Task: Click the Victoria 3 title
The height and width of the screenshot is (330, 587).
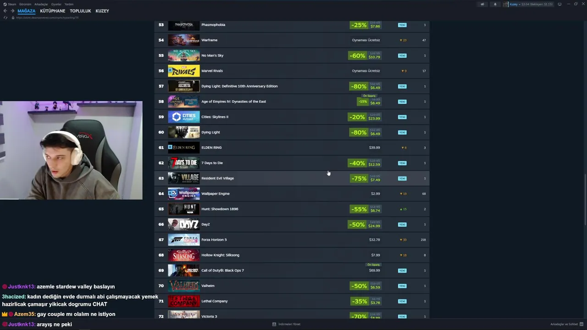Action: coord(209,316)
